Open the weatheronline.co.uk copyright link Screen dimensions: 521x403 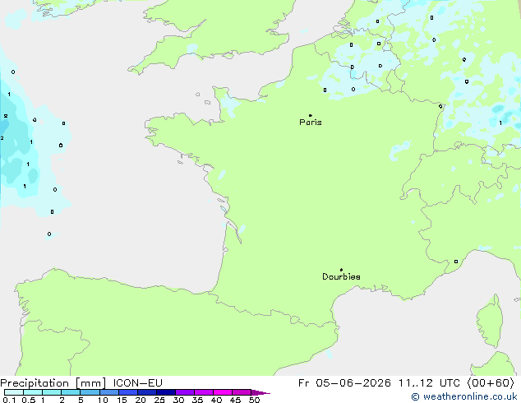click(464, 396)
